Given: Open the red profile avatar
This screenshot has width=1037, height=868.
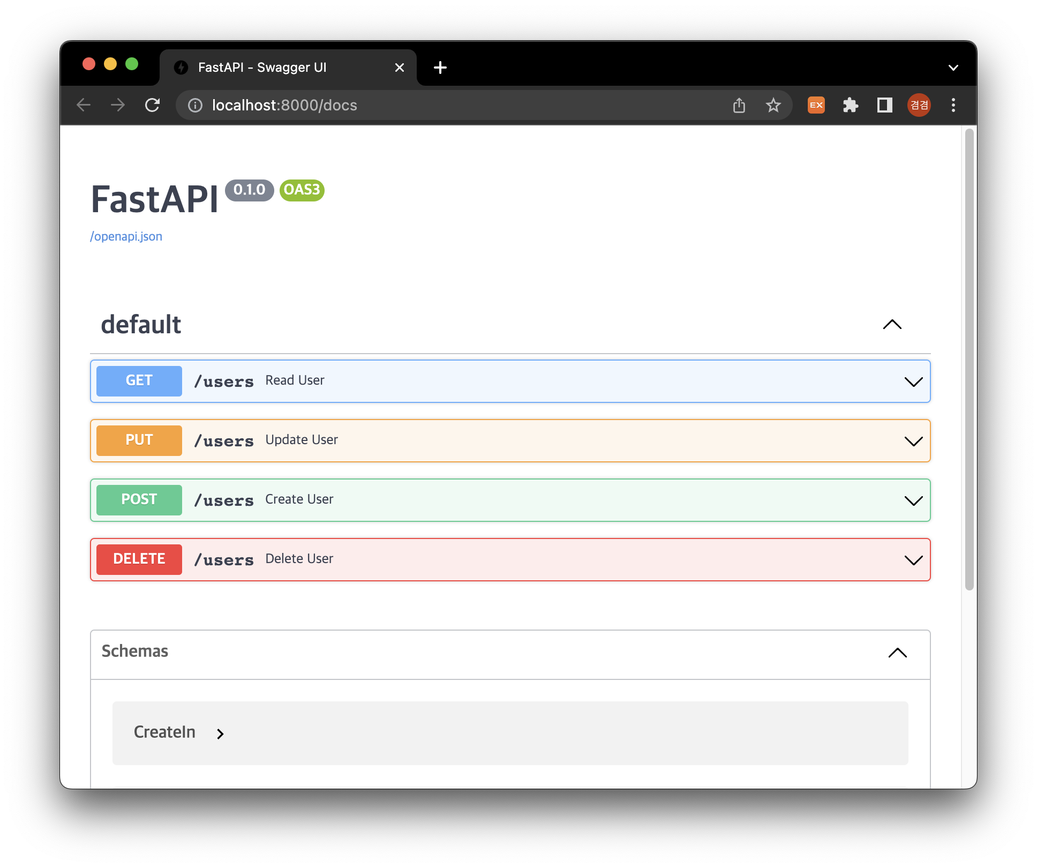Looking at the screenshot, I should click(x=919, y=105).
